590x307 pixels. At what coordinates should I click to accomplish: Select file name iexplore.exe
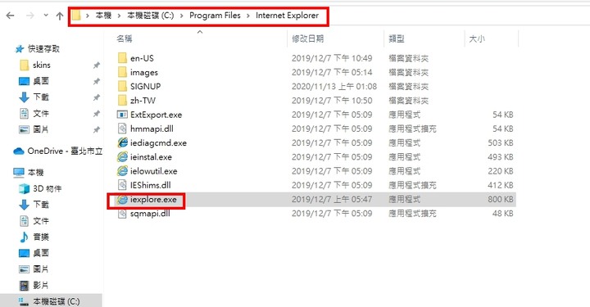click(153, 200)
